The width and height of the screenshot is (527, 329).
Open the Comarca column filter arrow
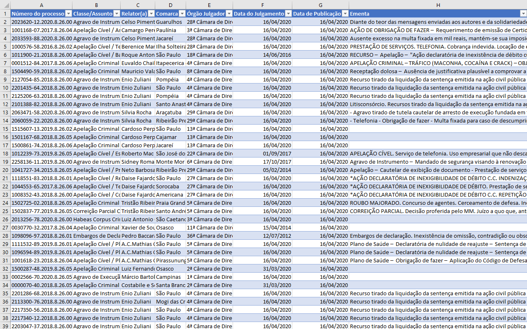coord(182,14)
